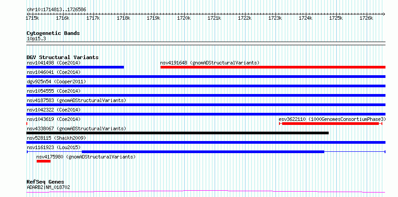Click the chr10:1714813..1726586 coordinate label
The height and width of the screenshot is (197, 398).
click(56, 10)
